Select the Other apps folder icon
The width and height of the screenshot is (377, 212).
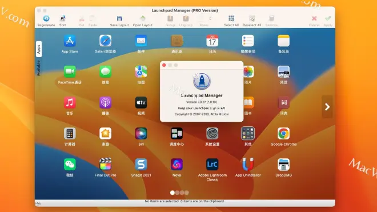tap(248, 133)
